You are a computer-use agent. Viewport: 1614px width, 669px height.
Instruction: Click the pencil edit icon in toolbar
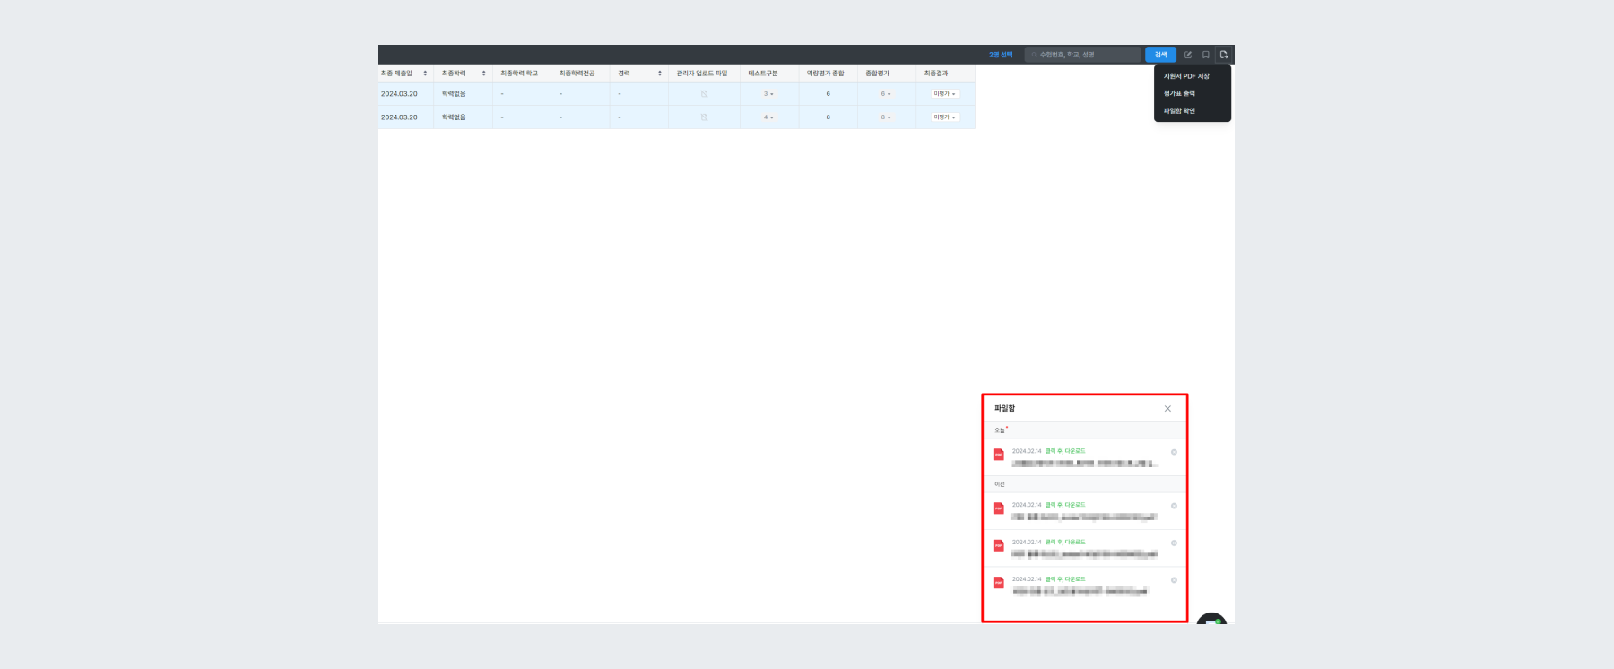point(1188,55)
